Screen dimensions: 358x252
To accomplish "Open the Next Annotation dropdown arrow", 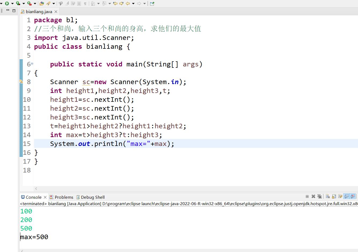I will (x=98, y=3).
